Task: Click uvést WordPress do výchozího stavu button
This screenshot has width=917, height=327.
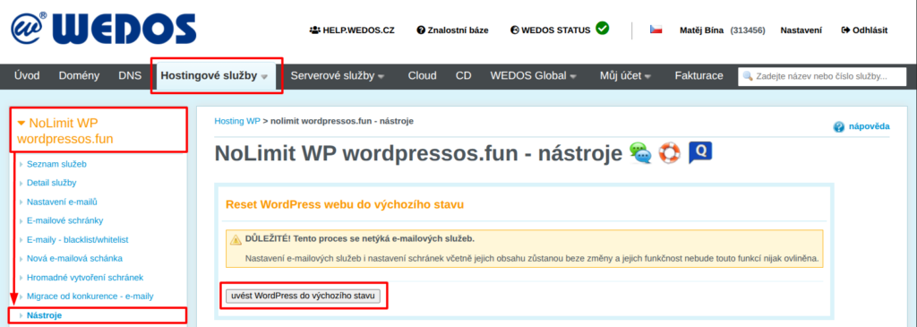Action: point(303,296)
